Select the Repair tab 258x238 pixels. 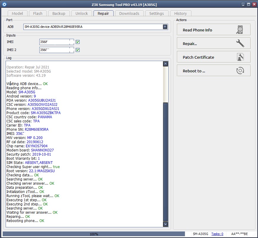pyautogui.click(x=103, y=13)
